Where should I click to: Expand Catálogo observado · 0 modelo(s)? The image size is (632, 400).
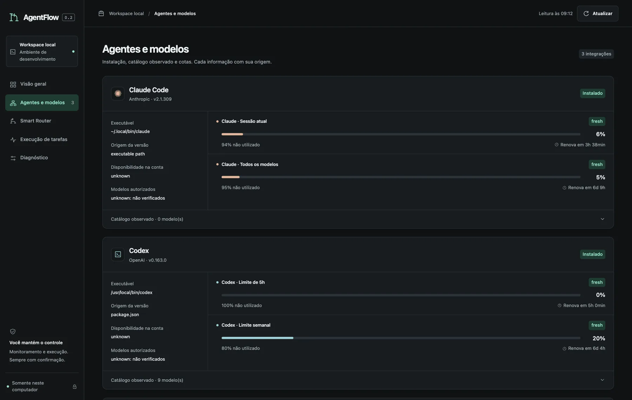tap(358, 219)
